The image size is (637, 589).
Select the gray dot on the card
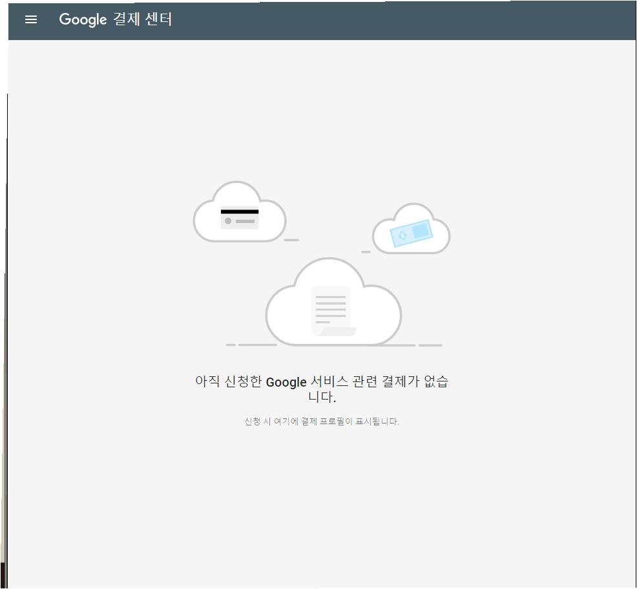click(x=228, y=221)
